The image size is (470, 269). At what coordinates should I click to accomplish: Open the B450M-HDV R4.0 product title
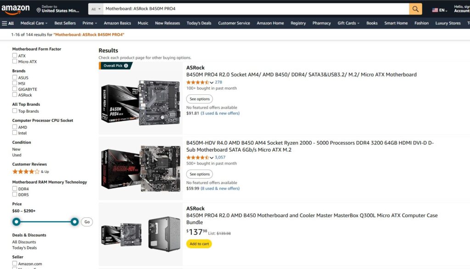pyautogui.click(x=310, y=146)
